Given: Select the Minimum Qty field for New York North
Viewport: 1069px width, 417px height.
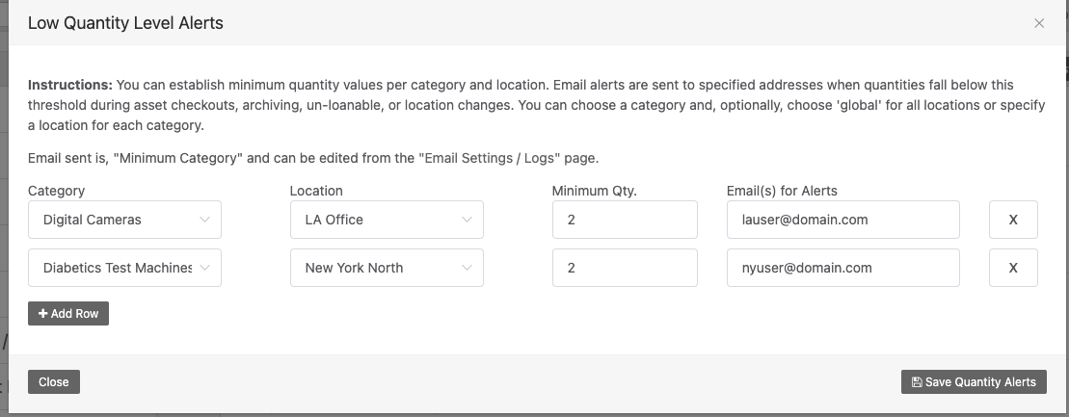Looking at the screenshot, I should 625,268.
